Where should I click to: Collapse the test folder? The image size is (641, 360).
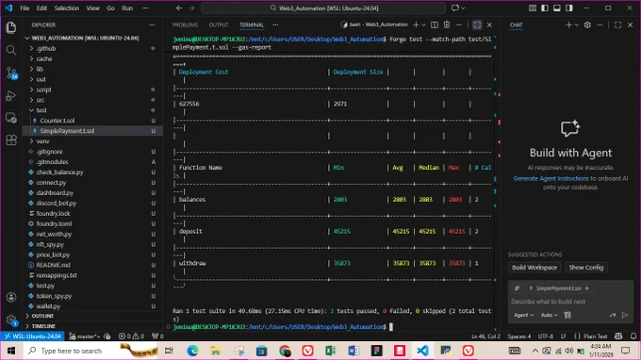92,110
